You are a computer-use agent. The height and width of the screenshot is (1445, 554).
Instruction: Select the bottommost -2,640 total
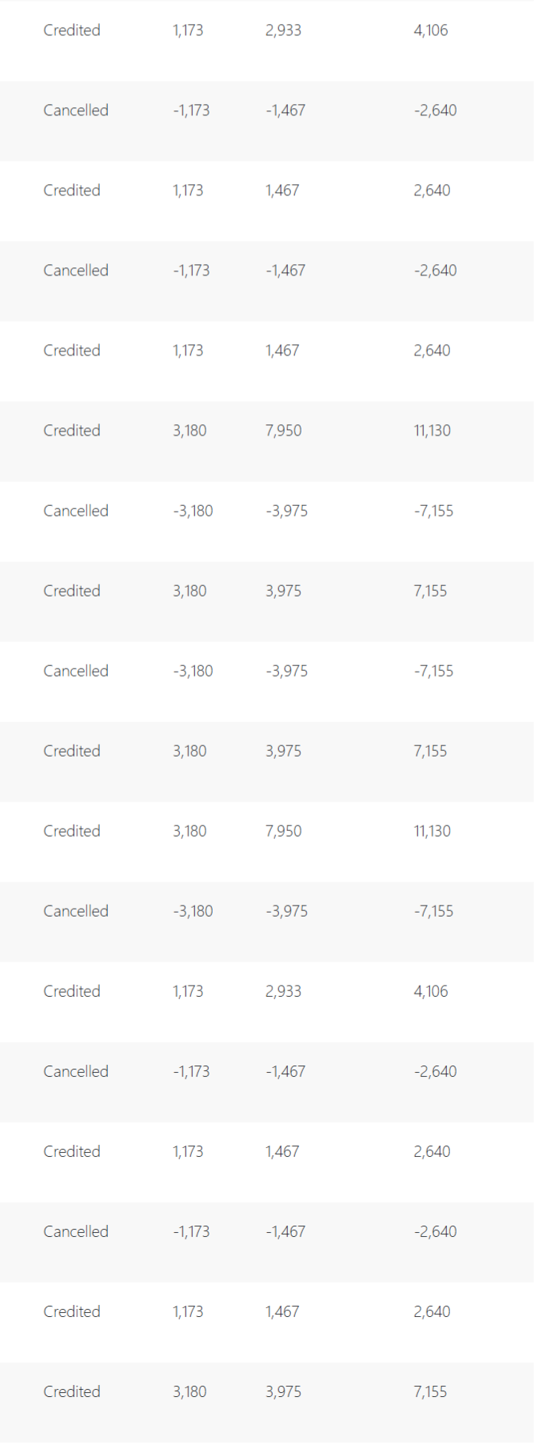435,1231
